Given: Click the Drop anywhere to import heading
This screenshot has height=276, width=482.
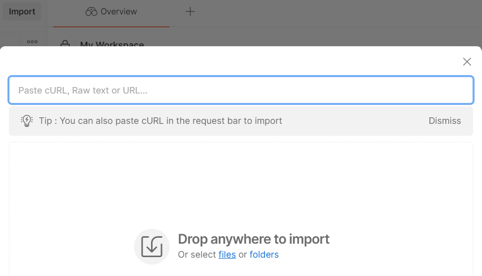Looking at the screenshot, I should point(253,239).
